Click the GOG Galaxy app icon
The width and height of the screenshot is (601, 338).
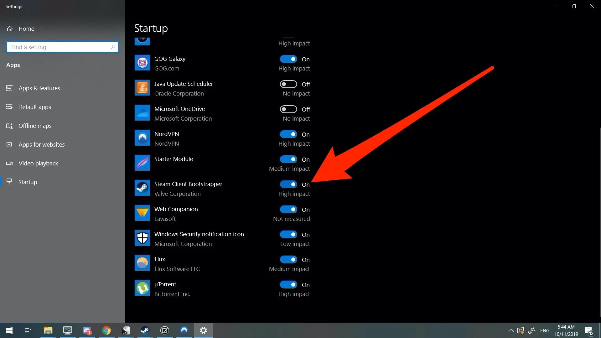[x=142, y=63]
